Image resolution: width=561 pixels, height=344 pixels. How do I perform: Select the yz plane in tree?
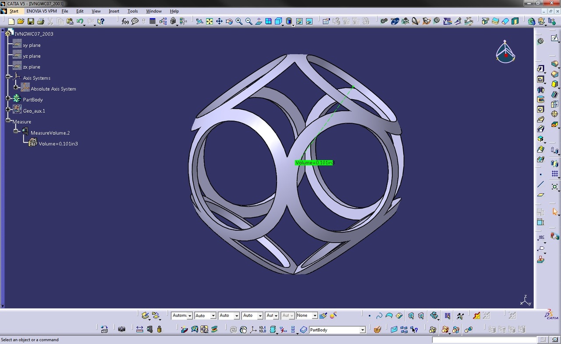coord(32,56)
